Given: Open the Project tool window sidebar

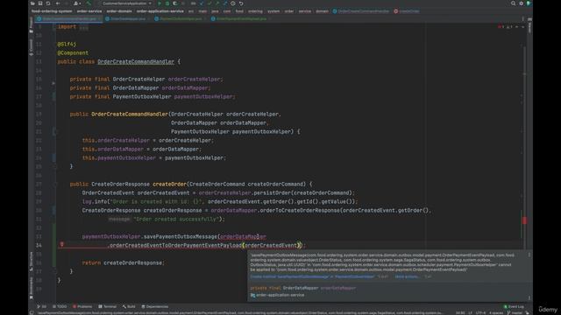Looking at the screenshot, I should point(32,24).
